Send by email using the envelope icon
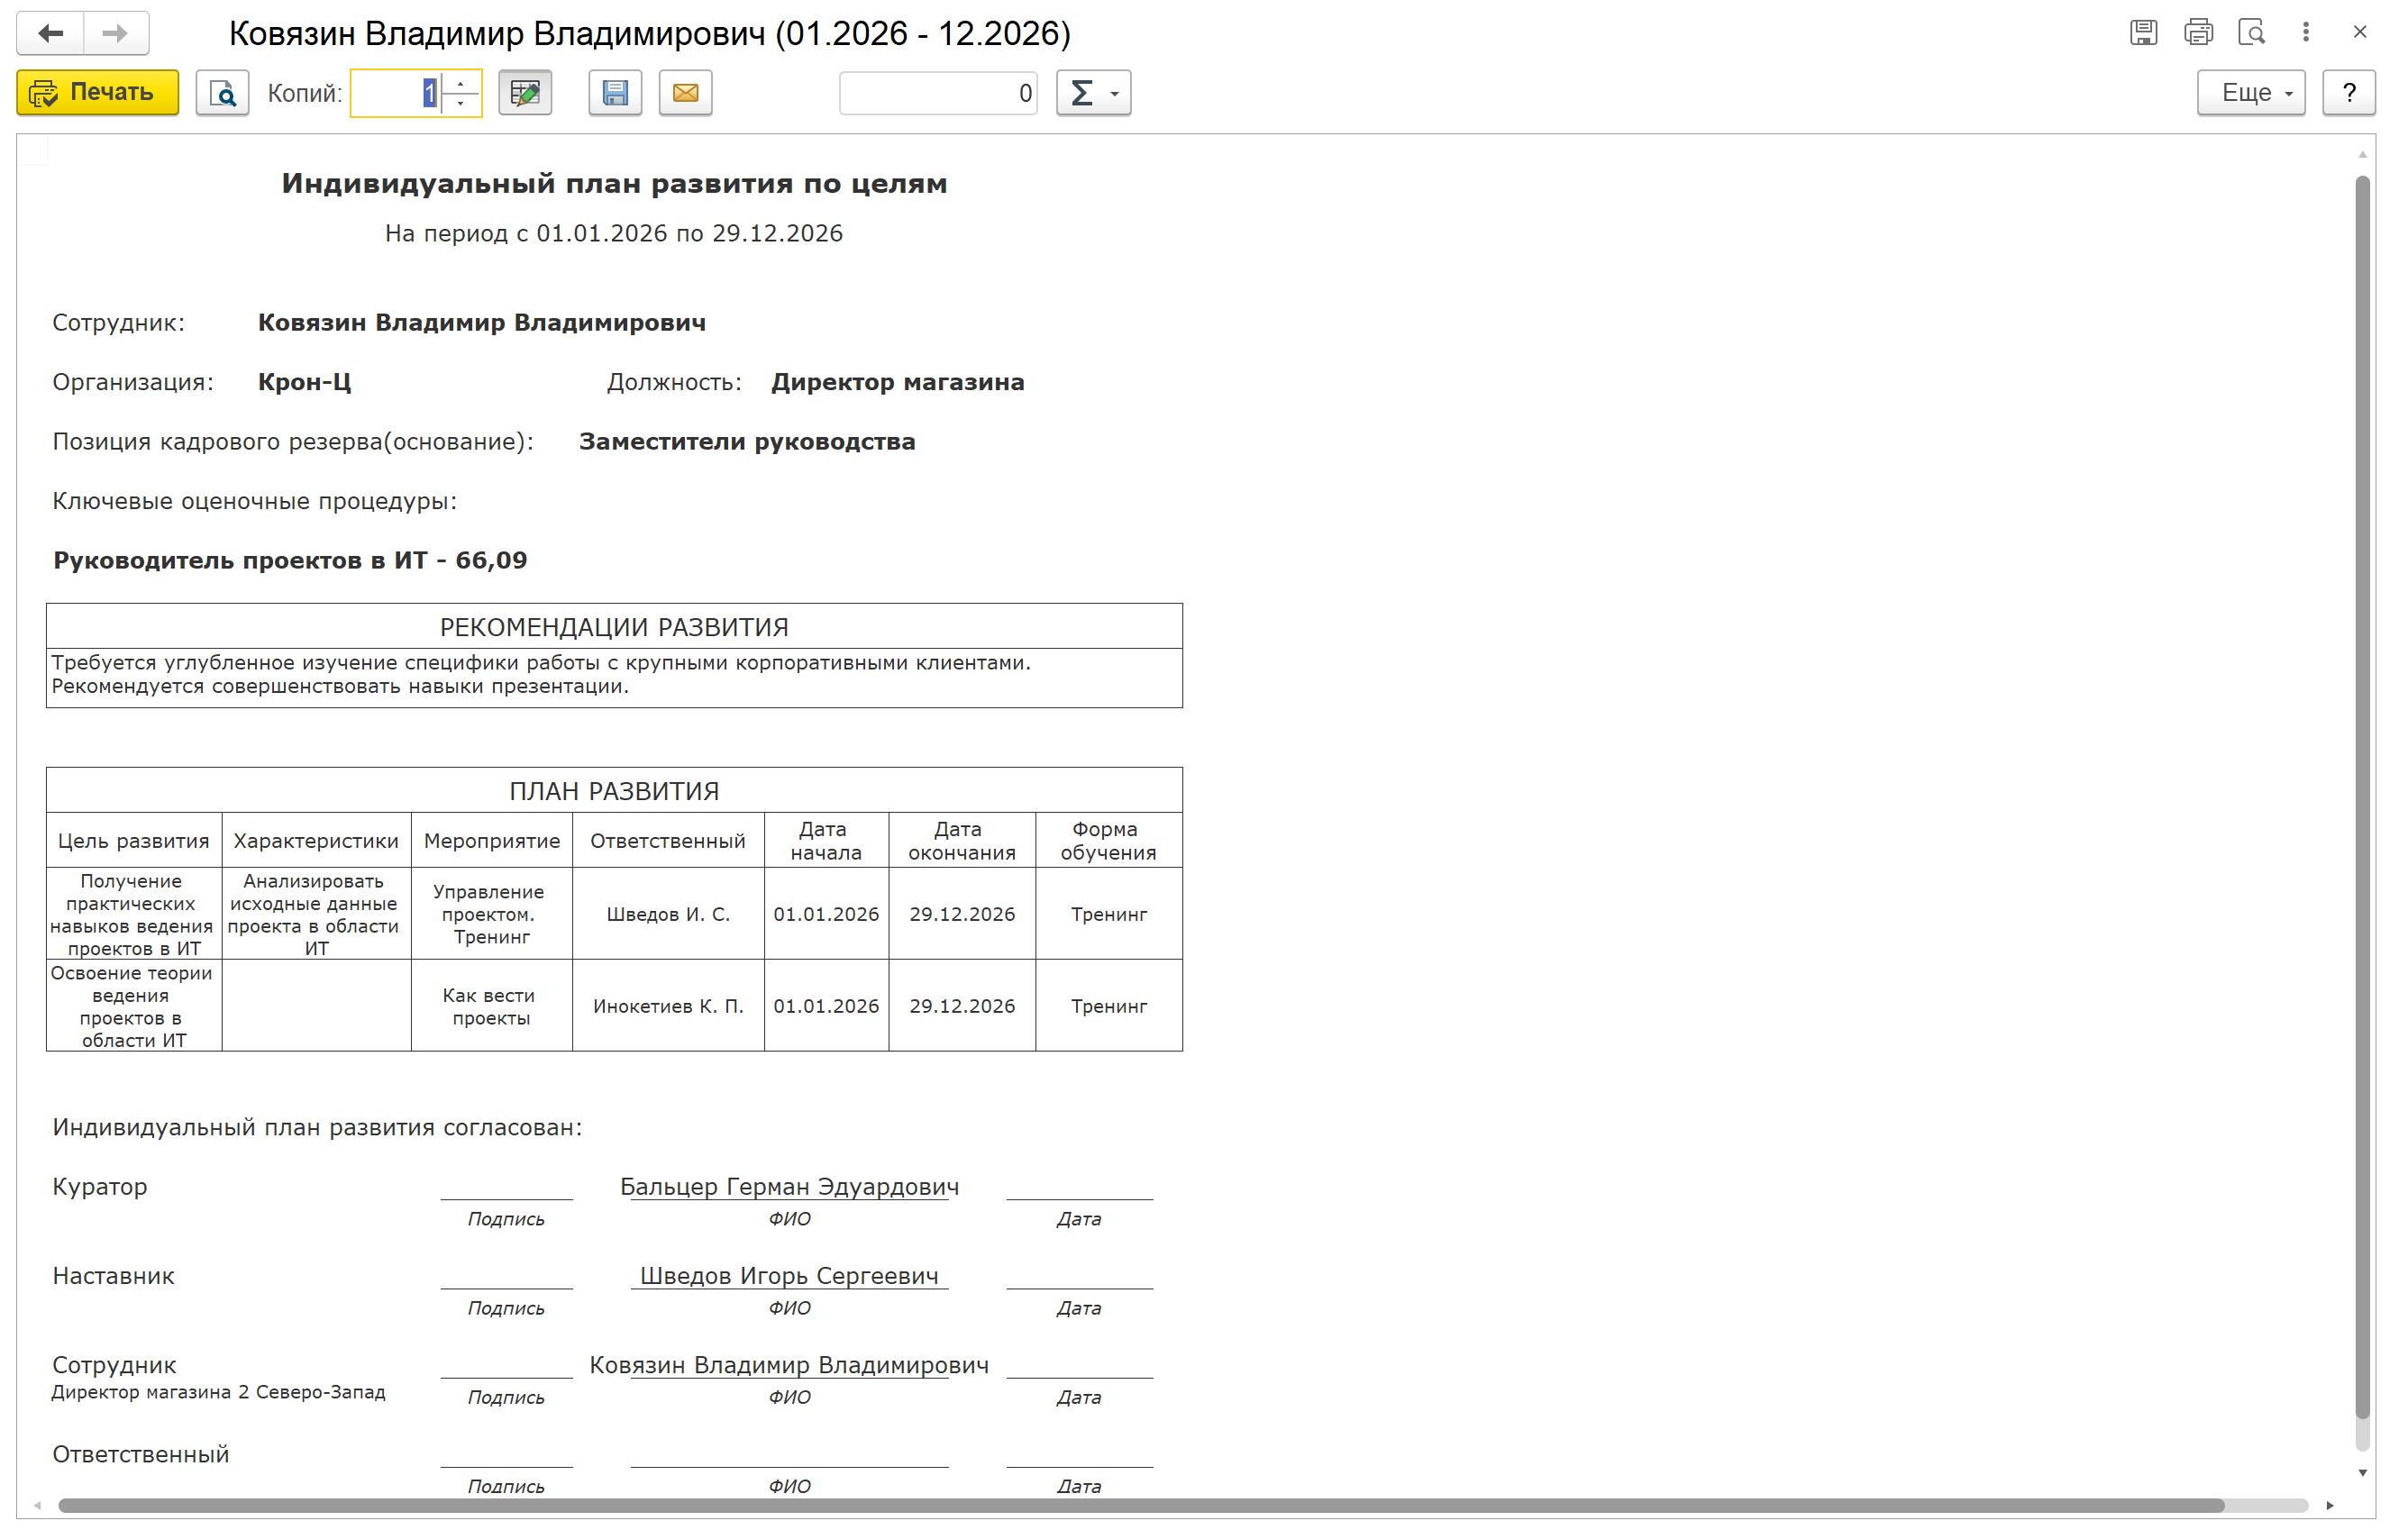Viewport: 2408px width, 1539px height. pos(686,93)
